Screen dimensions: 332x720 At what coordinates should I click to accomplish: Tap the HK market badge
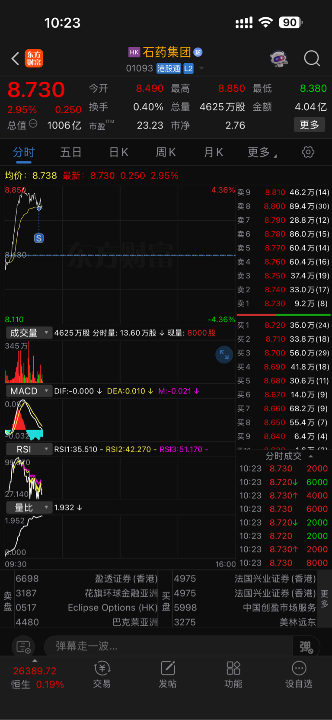(134, 52)
